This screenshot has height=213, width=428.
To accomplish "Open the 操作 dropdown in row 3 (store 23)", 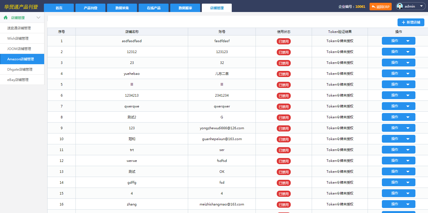I will [x=398, y=63].
